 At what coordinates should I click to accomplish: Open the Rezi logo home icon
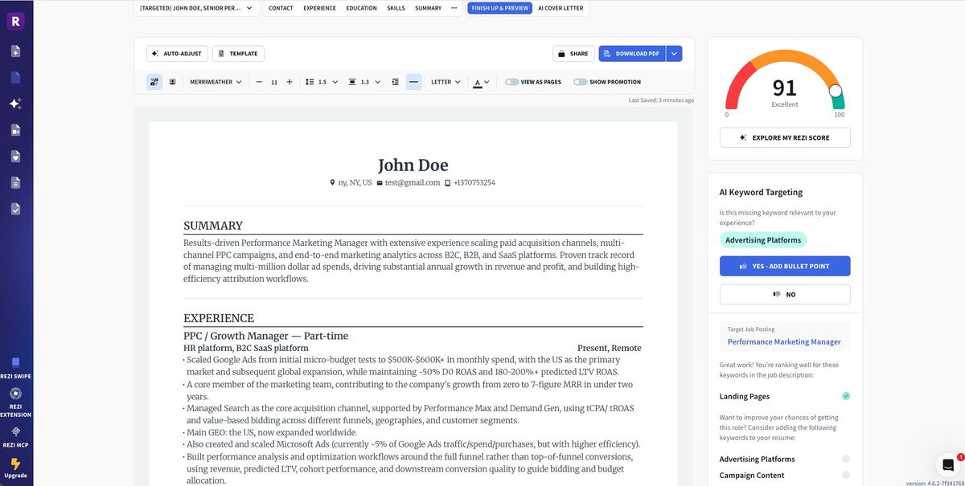tap(15, 22)
